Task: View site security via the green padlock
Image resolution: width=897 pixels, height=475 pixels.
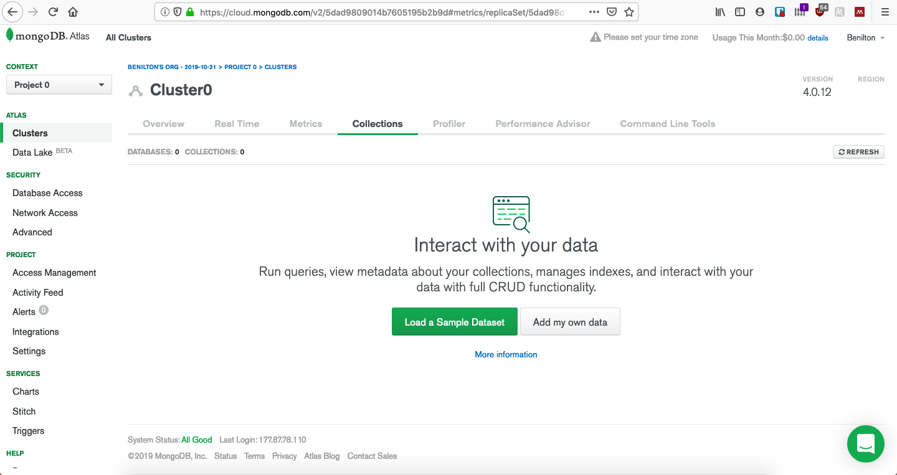Action: 190,12
